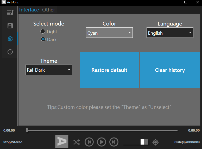This screenshot has height=149, width=202.
Task: Maximize the AstrOrz window
Action: point(186,2)
